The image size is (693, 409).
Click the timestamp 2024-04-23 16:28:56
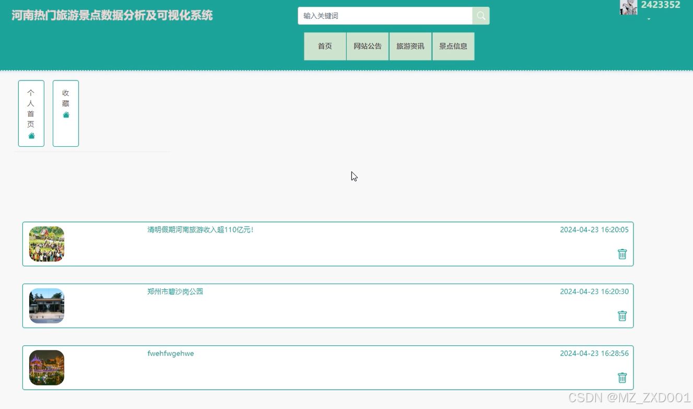[594, 354]
